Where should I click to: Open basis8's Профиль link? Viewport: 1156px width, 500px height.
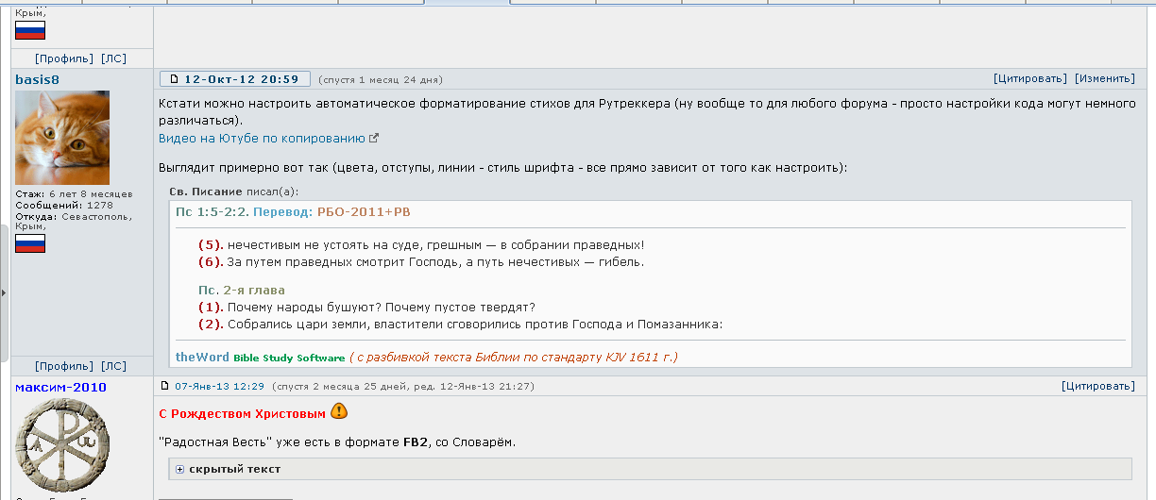point(63,366)
